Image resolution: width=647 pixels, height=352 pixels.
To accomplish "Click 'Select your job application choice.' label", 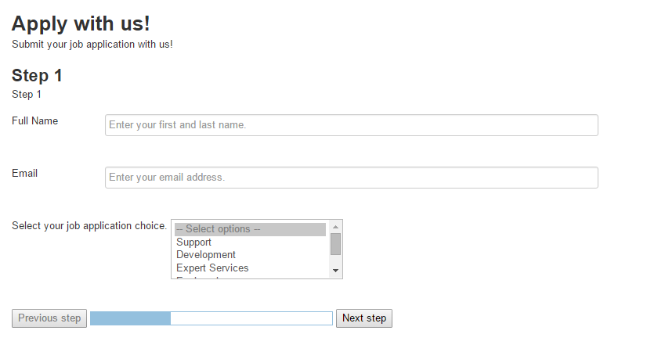I will [x=89, y=226].
